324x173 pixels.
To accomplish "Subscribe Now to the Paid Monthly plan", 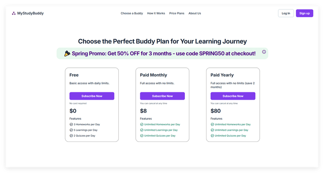I will (x=162, y=96).
